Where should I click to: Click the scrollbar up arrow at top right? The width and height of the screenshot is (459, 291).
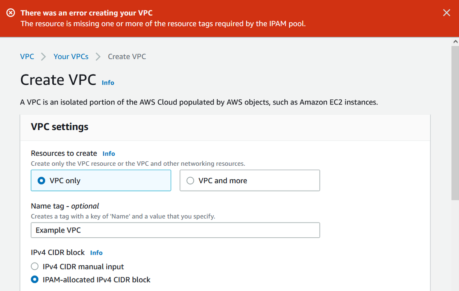click(455, 41)
